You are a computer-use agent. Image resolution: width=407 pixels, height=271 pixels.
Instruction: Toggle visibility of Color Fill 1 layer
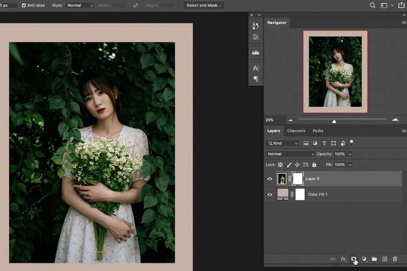tap(270, 194)
